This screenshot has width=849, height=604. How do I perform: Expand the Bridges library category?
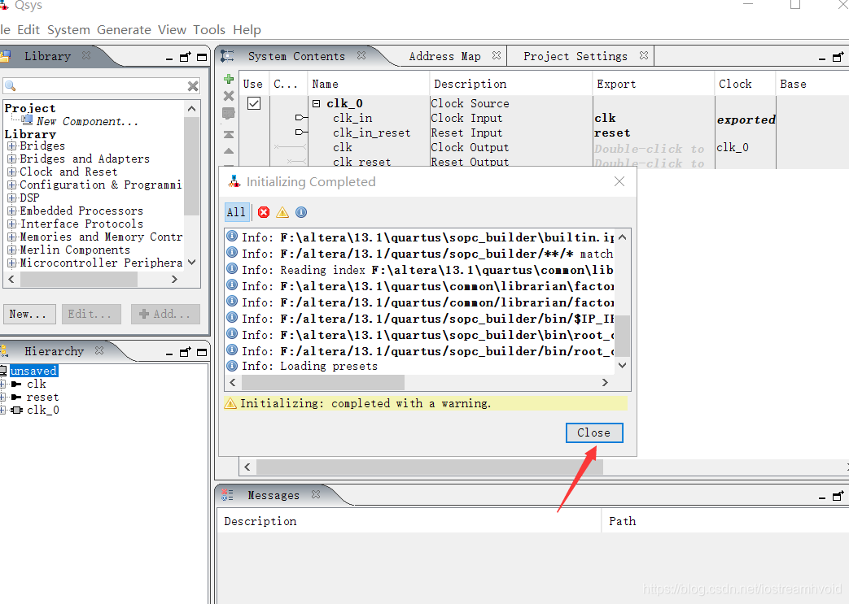[12, 146]
